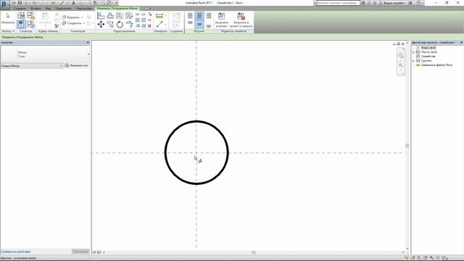This screenshot has width=464, height=261.
Task: Select the Copy tool icon
Action: point(110,24)
